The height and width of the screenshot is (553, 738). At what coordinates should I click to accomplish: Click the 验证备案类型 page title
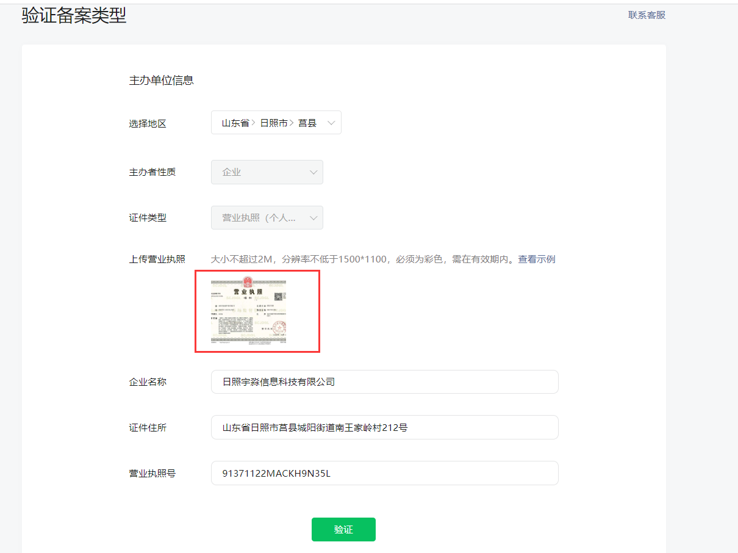click(74, 15)
